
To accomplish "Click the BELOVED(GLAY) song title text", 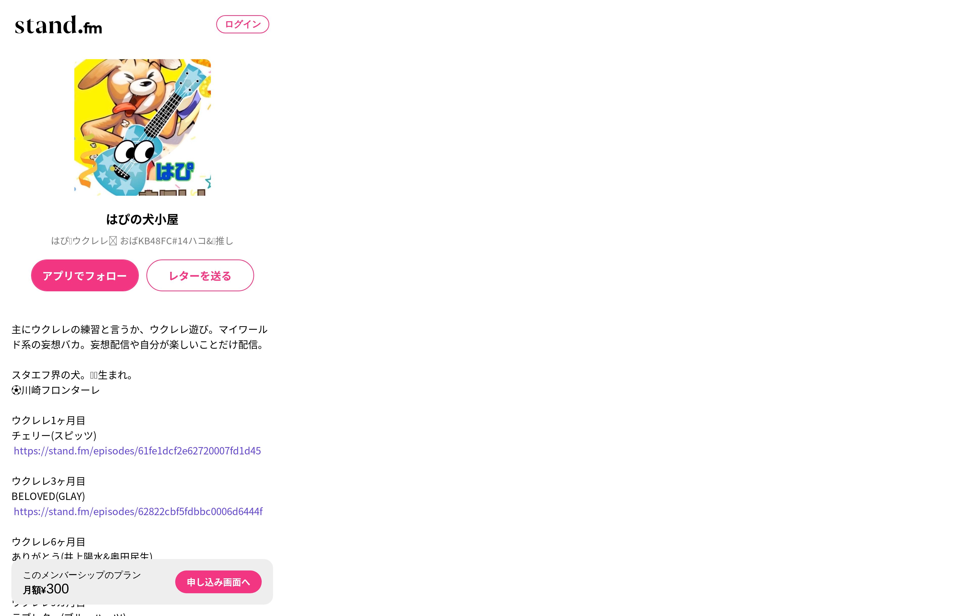I will (49, 496).
